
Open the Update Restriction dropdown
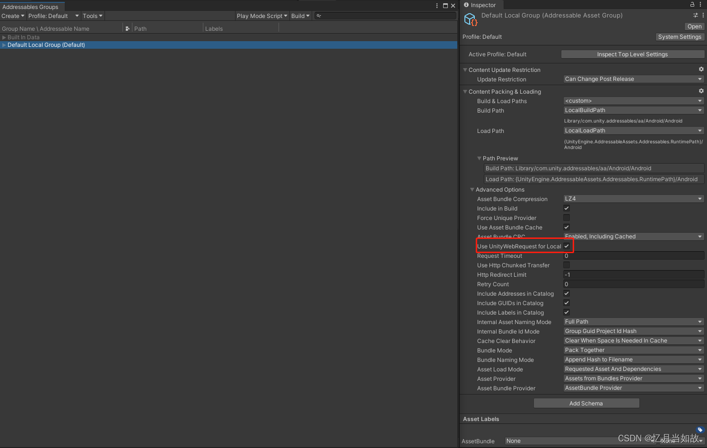pyautogui.click(x=634, y=79)
